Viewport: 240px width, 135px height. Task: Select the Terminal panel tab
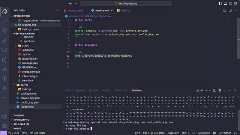coord(137,90)
